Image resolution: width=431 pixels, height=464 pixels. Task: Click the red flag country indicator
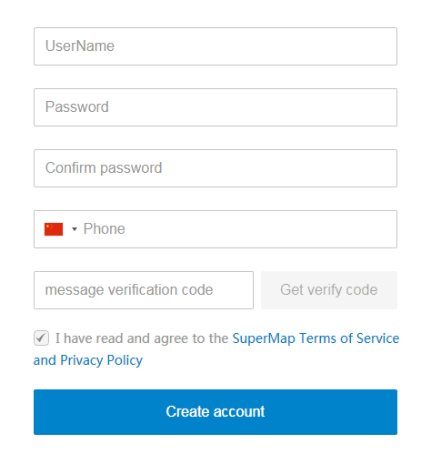pyautogui.click(x=54, y=229)
